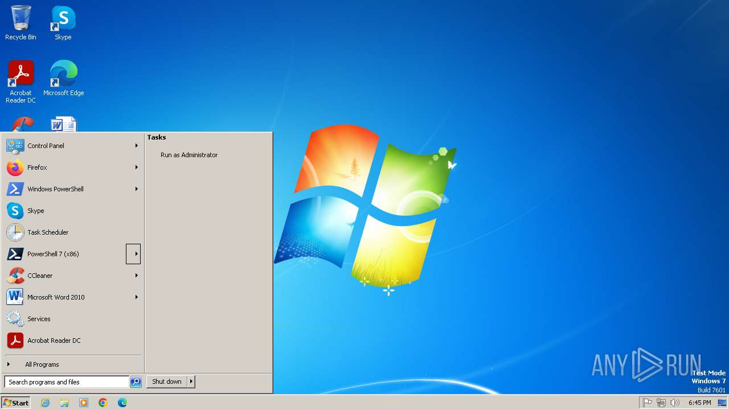Click the PowerShell 7 (x86) icon
The height and width of the screenshot is (410, 729).
coord(15,254)
